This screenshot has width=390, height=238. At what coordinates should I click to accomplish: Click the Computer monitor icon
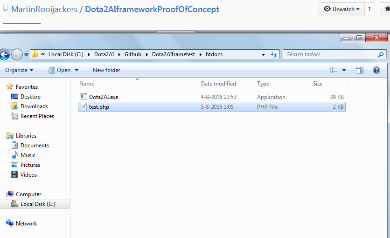10,194
